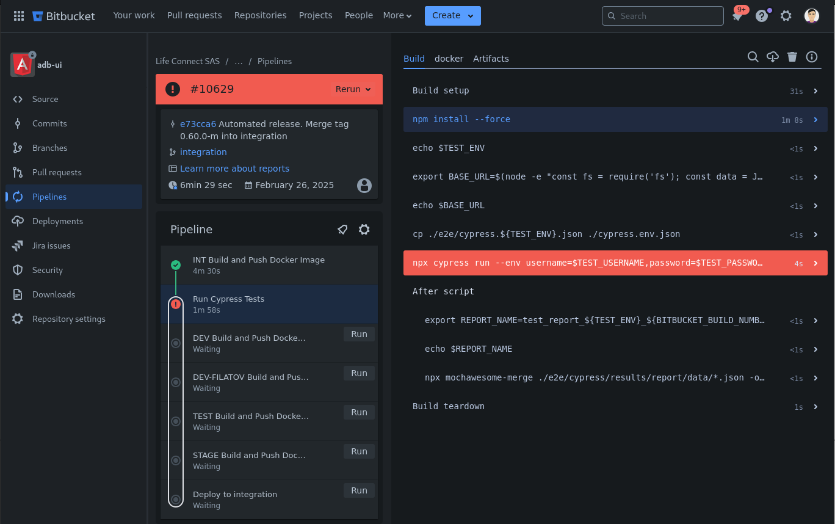The height and width of the screenshot is (524, 835).
Task: Click the Pipelines breadcrumb link
Action: (275, 61)
